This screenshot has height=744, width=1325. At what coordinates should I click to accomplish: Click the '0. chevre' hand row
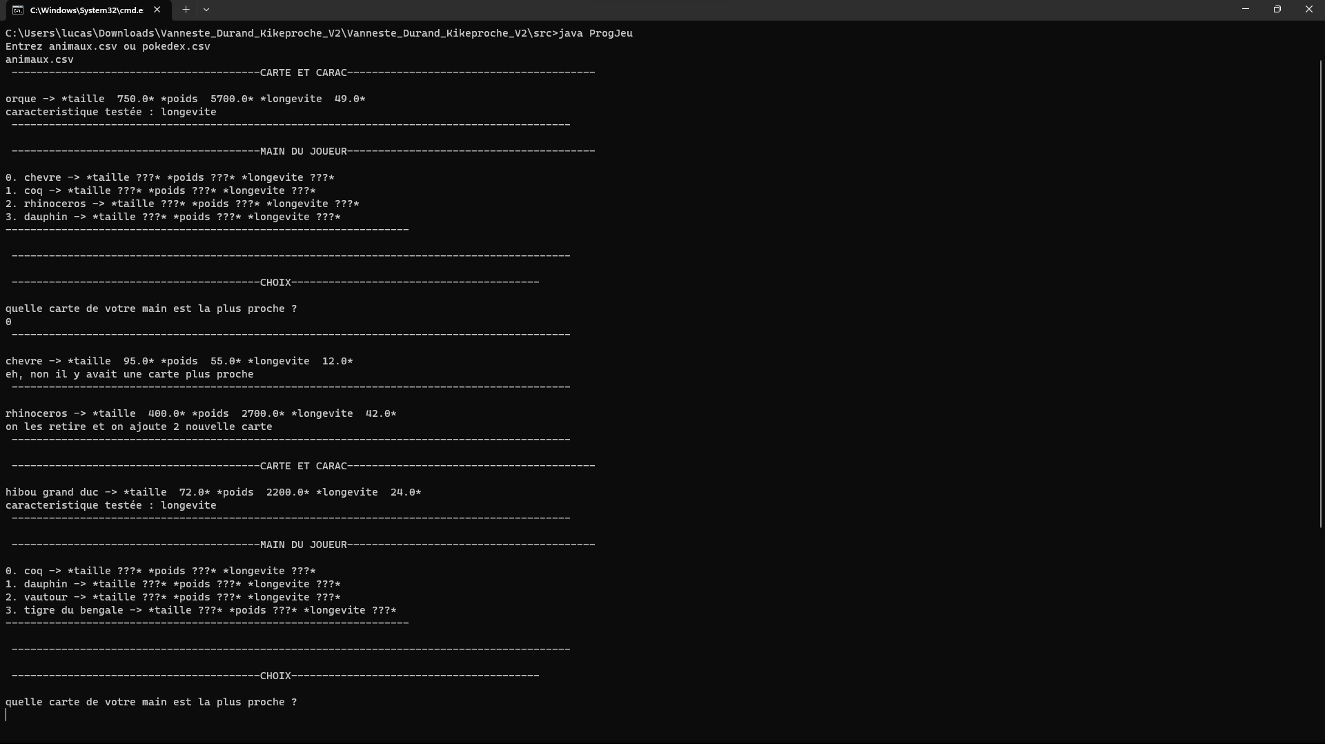tap(170, 177)
